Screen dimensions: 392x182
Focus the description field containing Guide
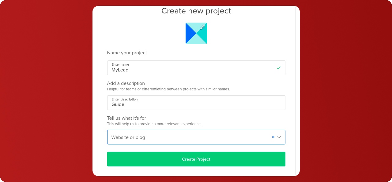click(x=190, y=104)
